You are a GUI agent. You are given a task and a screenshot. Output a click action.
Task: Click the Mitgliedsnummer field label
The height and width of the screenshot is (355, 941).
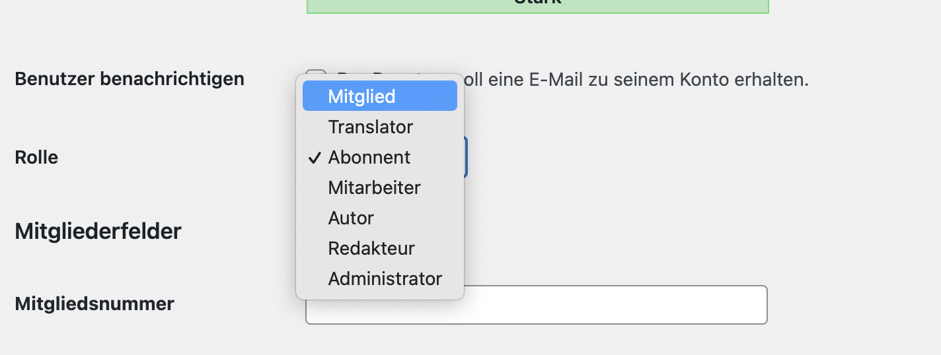pyautogui.click(x=94, y=304)
